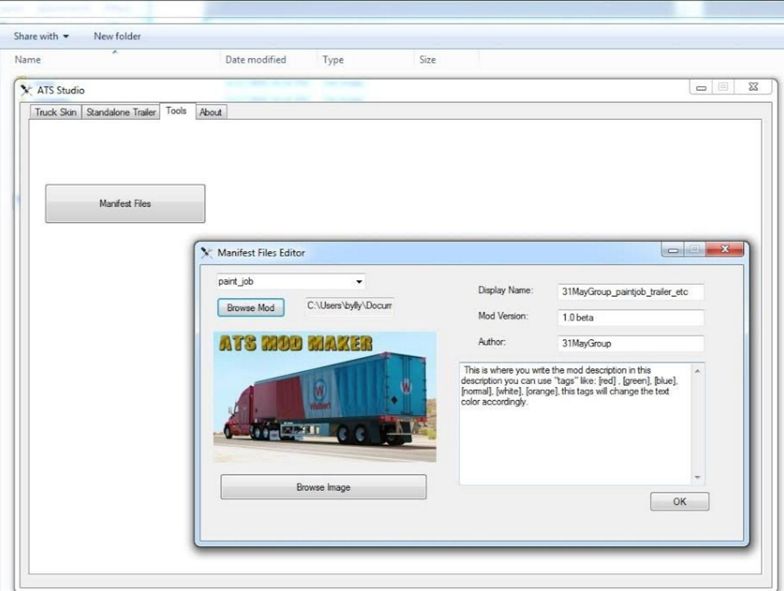784x591 pixels.
Task: Confirm with the OK button
Action: [x=679, y=501]
